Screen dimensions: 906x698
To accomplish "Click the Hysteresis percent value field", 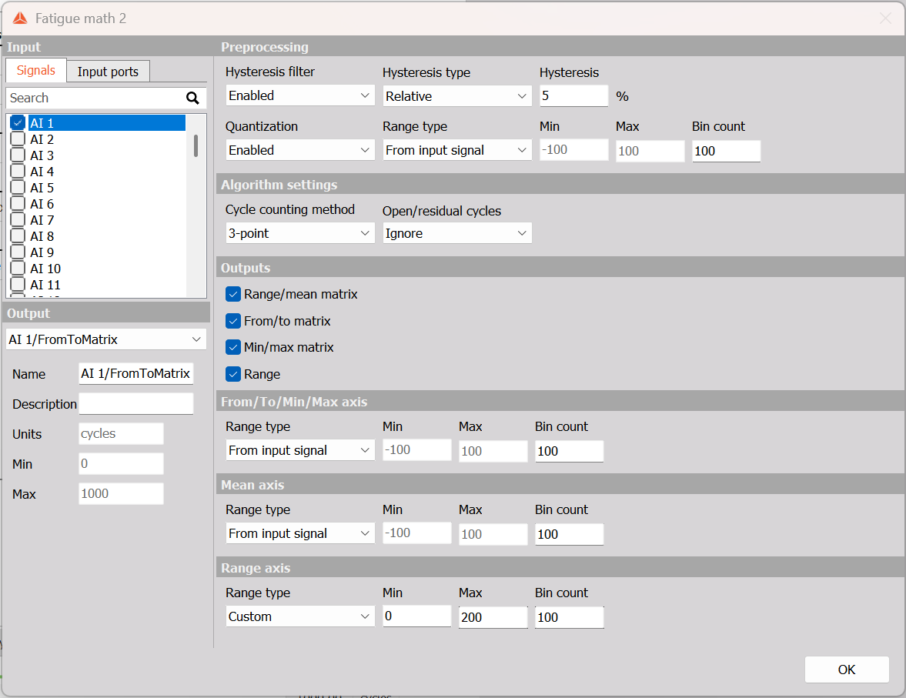I will coord(573,96).
